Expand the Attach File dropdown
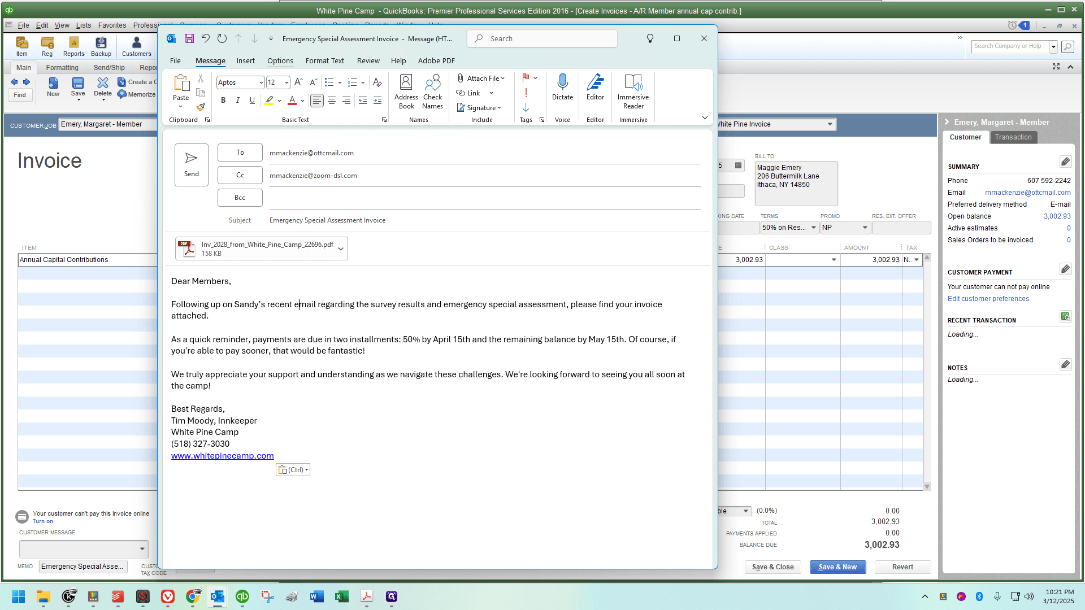Screen dimensions: 1085x610 click(502, 79)
